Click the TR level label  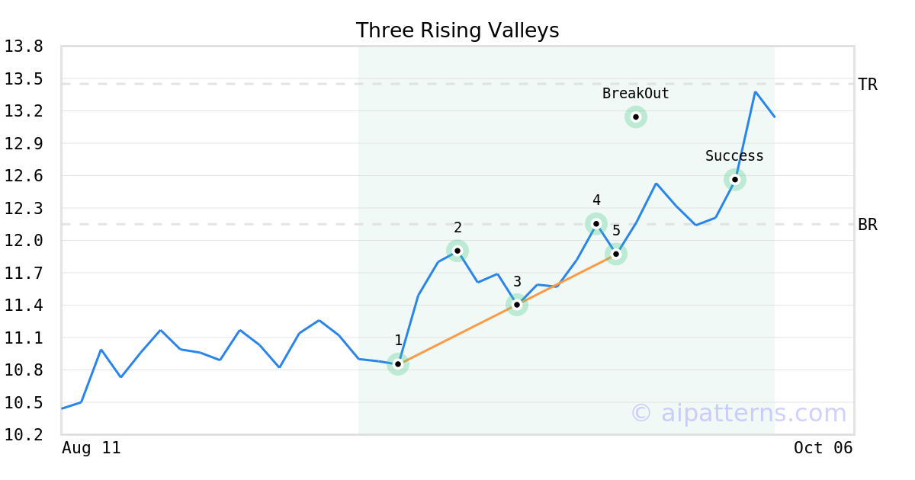click(868, 85)
